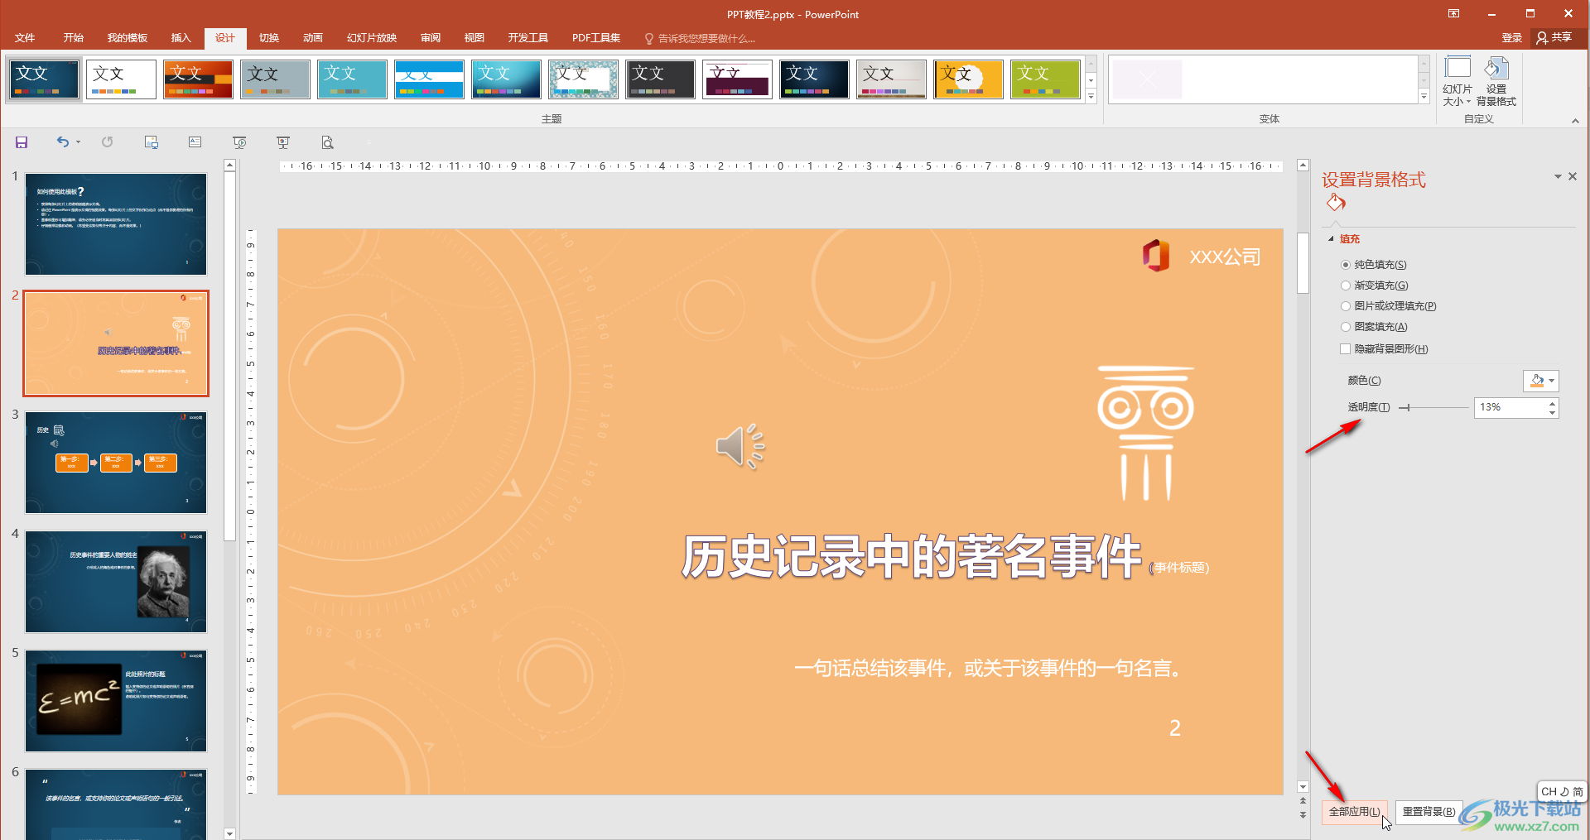This screenshot has height=840, width=1590.
Task: Open the PDF工具集 tab
Action: [596, 38]
